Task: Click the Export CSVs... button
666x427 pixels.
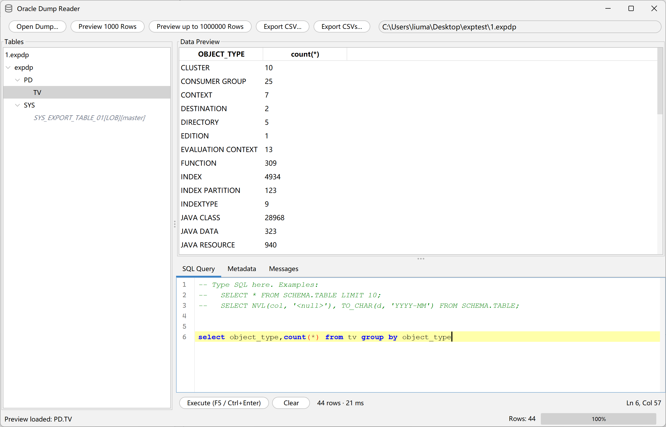Action: (342, 27)
